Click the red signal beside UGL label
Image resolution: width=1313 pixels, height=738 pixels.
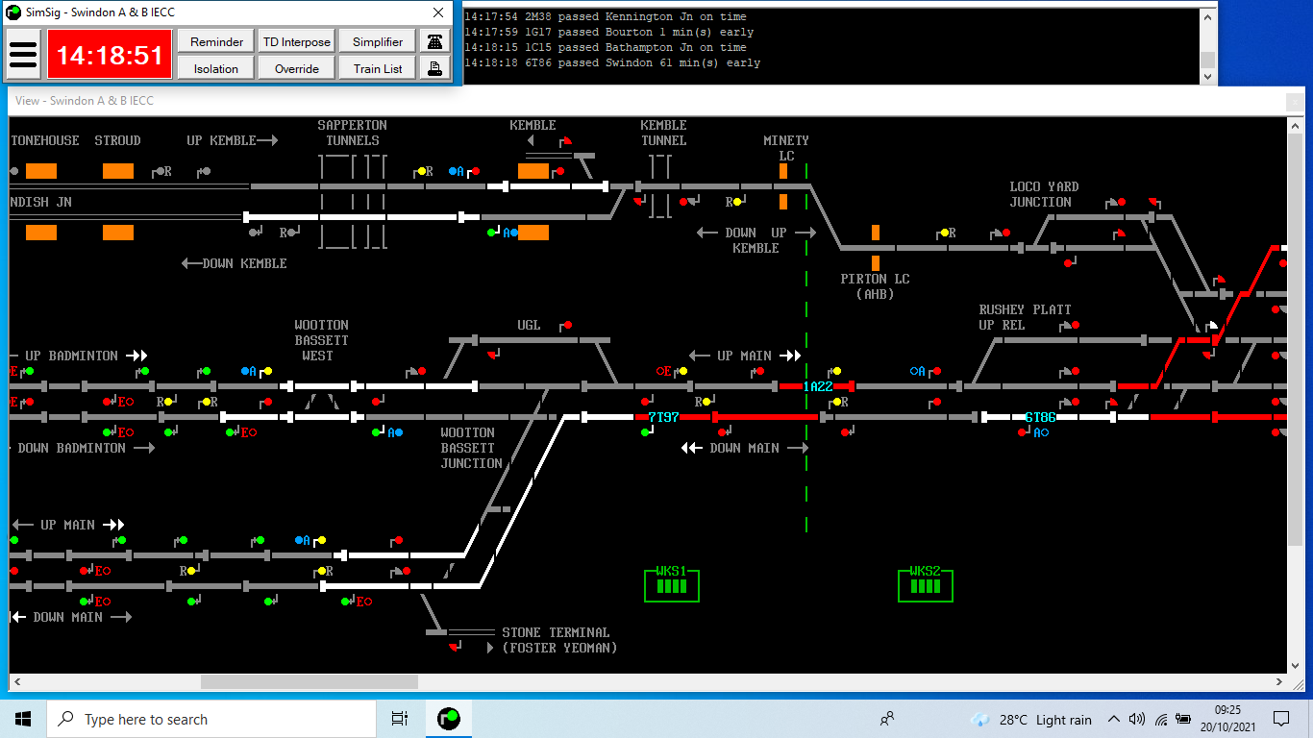click(567, 325)
